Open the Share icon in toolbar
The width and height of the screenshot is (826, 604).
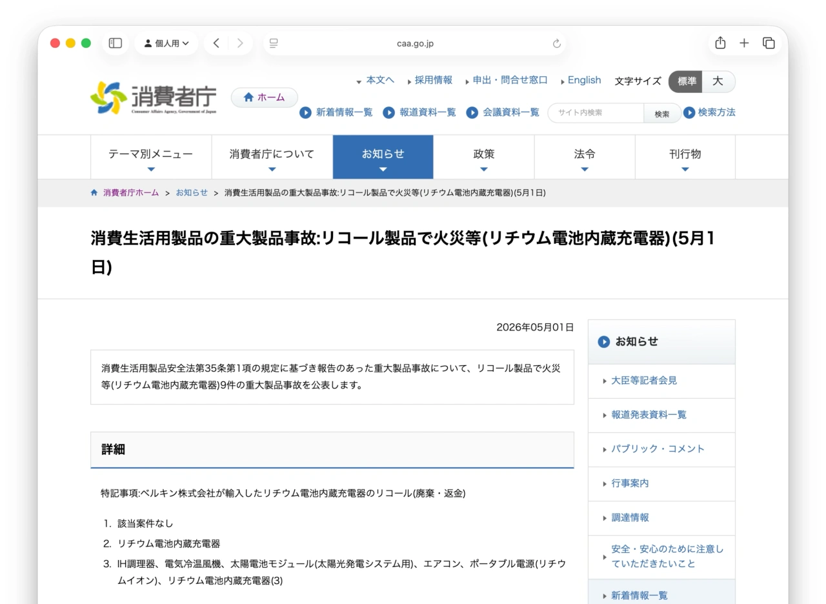pos(720,43)
